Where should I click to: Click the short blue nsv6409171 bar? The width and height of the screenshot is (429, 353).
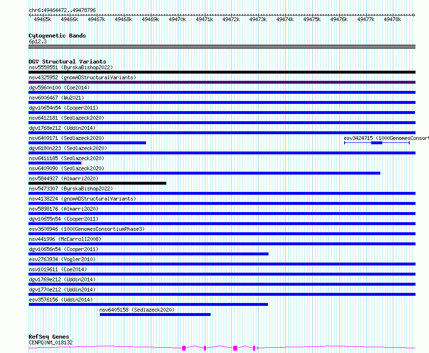point(87,143)
